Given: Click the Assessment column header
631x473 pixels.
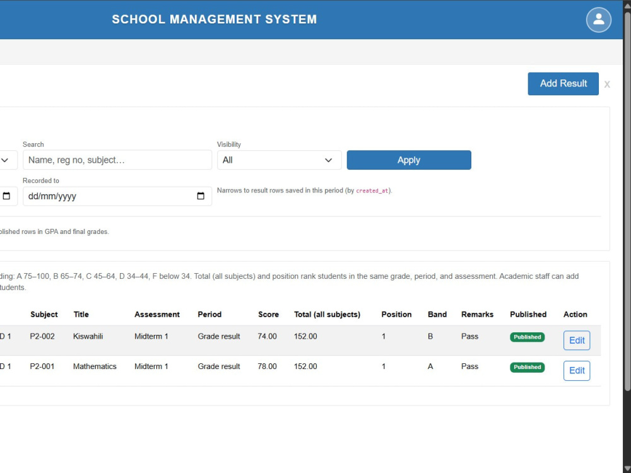Looking at the screenshot, I should point(157,315).
